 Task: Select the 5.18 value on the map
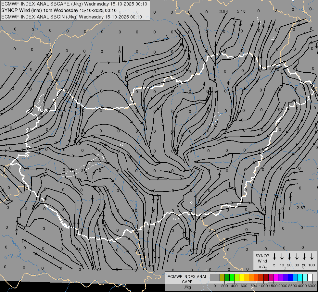tap(241, 11)
